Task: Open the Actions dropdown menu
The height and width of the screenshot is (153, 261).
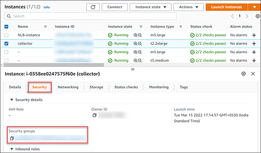Action: pyautogui.click(x=188, y=7)
